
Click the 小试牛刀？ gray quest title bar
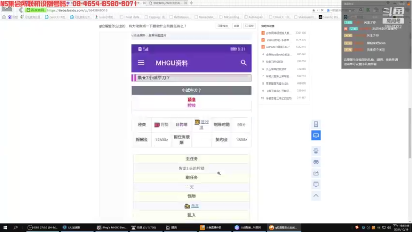192,90
